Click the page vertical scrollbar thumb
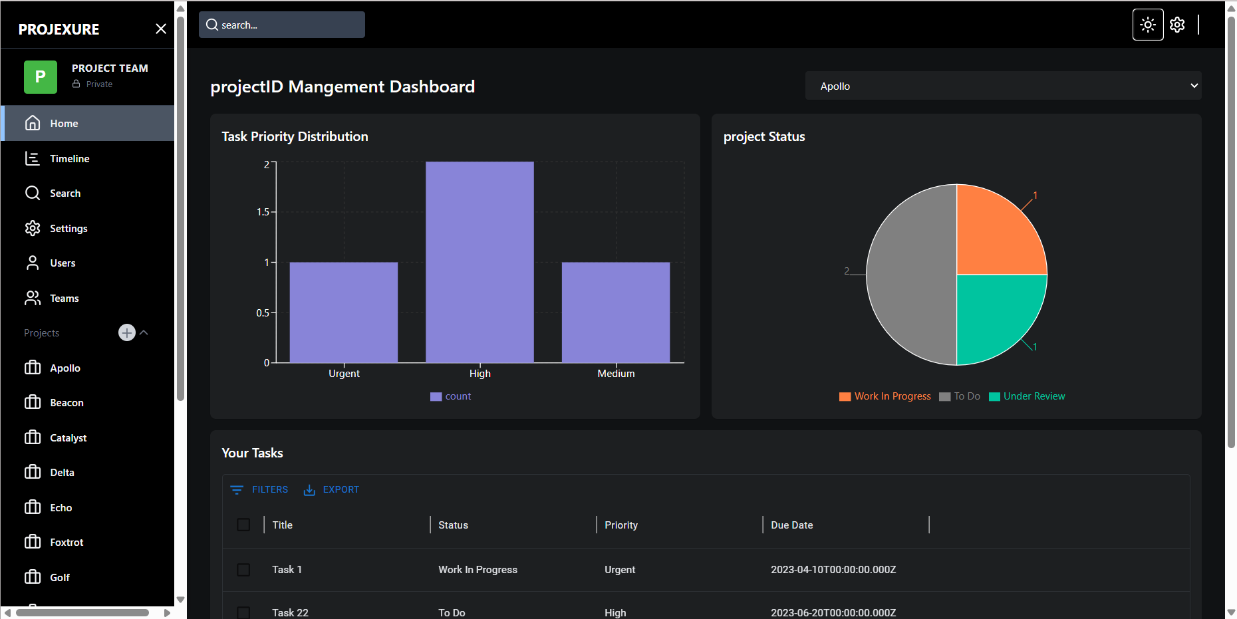 point(1231,231)
